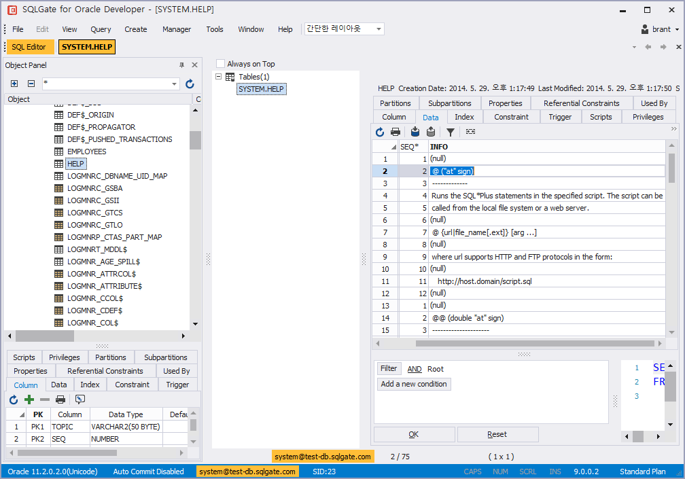
Task: Enable the Always on Top checkbox
Action: click(221, 64)
